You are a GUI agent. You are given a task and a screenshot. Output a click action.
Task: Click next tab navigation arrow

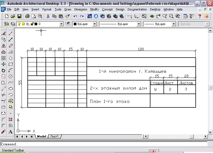(x=27, y=136)
